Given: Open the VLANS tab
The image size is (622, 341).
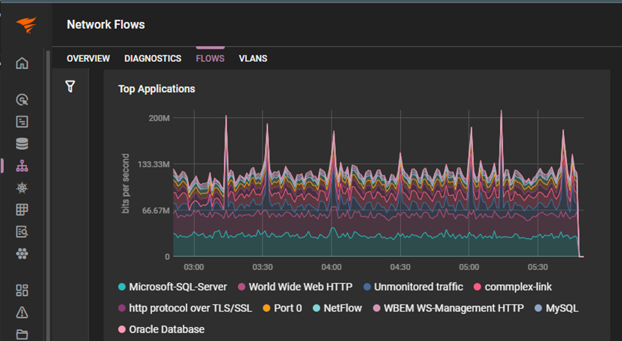Looking at the screenshot, I should click(x=253, y=58).
